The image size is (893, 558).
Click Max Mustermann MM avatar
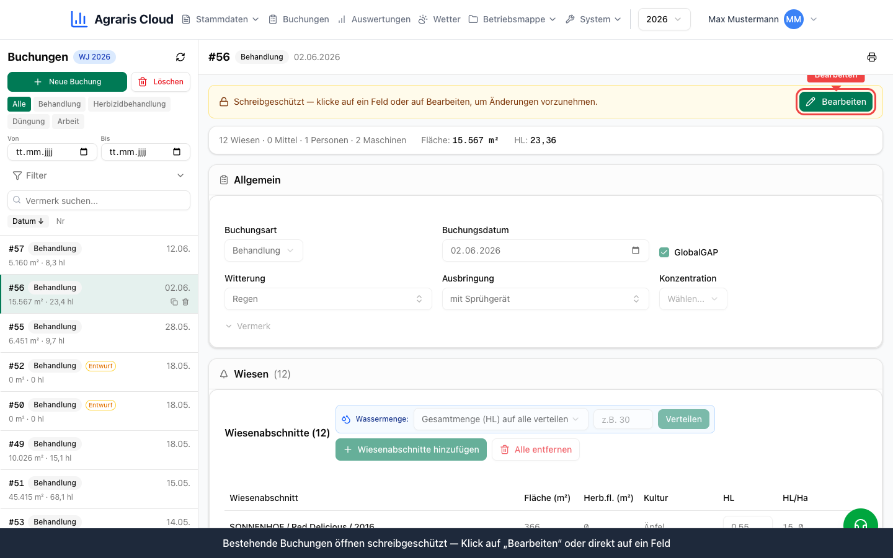(x=794, y=19)
